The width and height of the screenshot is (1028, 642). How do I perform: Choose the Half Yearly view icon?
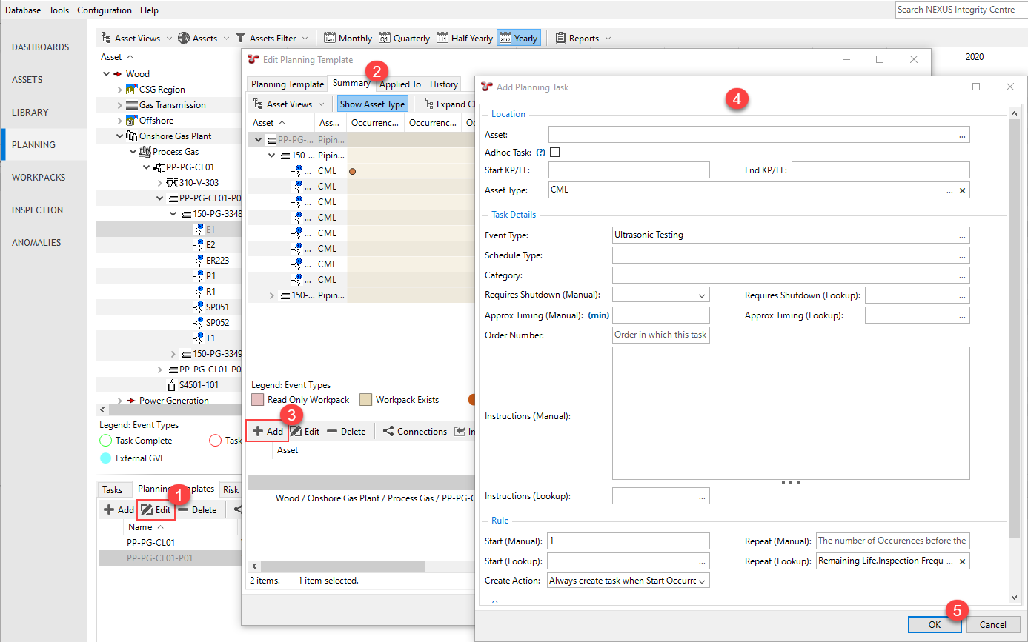tap(442, 38)
